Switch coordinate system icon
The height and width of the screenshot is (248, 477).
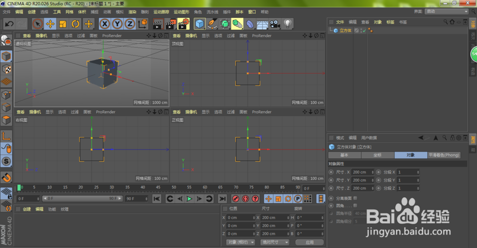tap(143, 24)
